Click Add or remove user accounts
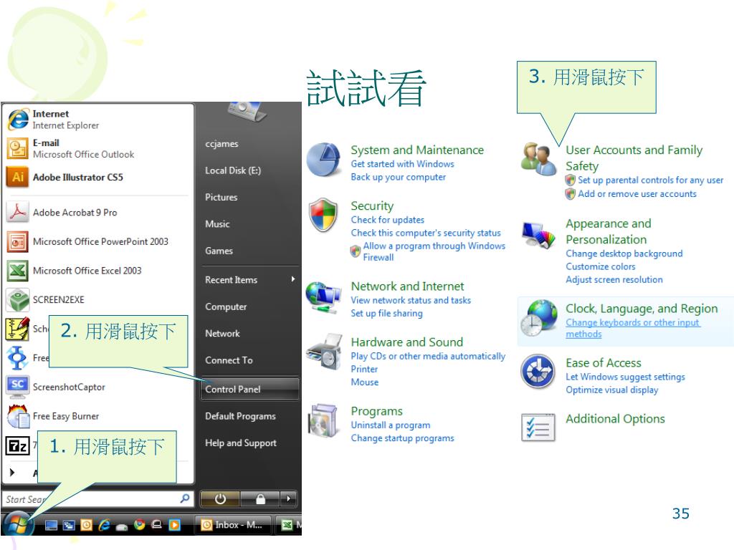The height and width of the screenshot is (550, 734). click(x=637, y=193)
